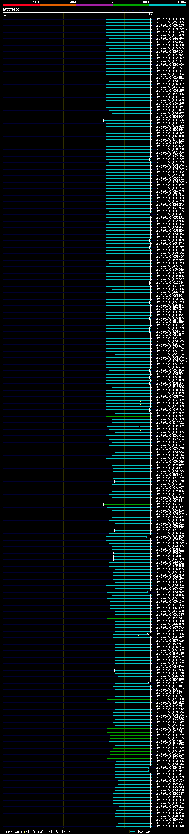189x834 pixels.
Task: Click green alignment bar of UniRef100_Q7XYT4
Action: tap(128, 504)
